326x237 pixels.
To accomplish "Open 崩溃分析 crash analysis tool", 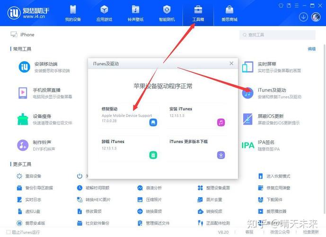I will click(149, 188).
